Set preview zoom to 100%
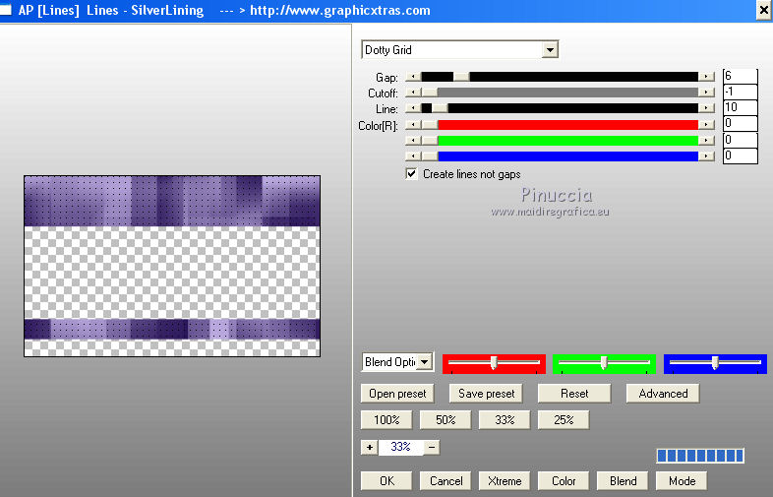 coord(386,420)
